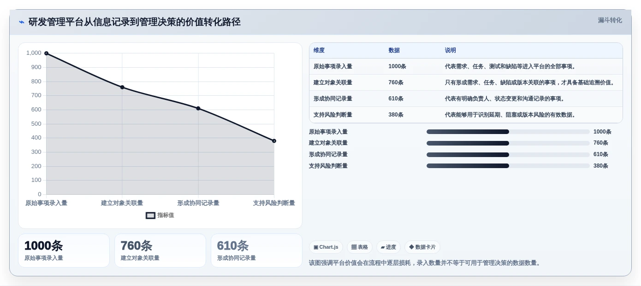Click x-axis label 形成协同记录量

click(198, 203)
